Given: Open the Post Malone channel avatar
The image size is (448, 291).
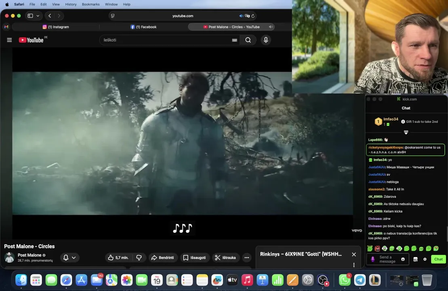Looking at the screenshot, I should [x=9, y=257].
